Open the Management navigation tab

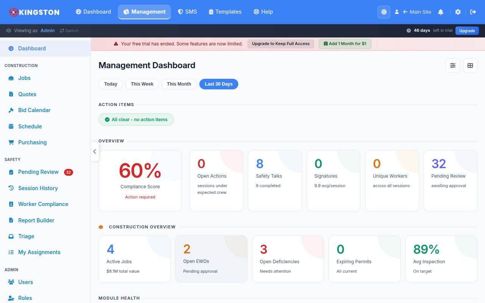coord(144,12)
